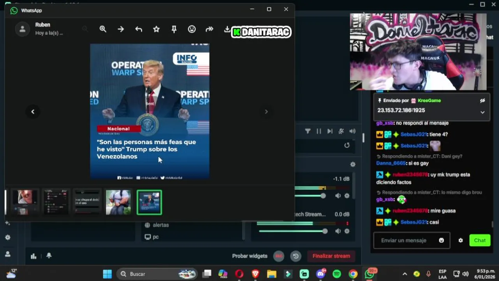Open Ruben's contact avatar
The width and height of the screenshot is (499, 281).
(22, 29)
